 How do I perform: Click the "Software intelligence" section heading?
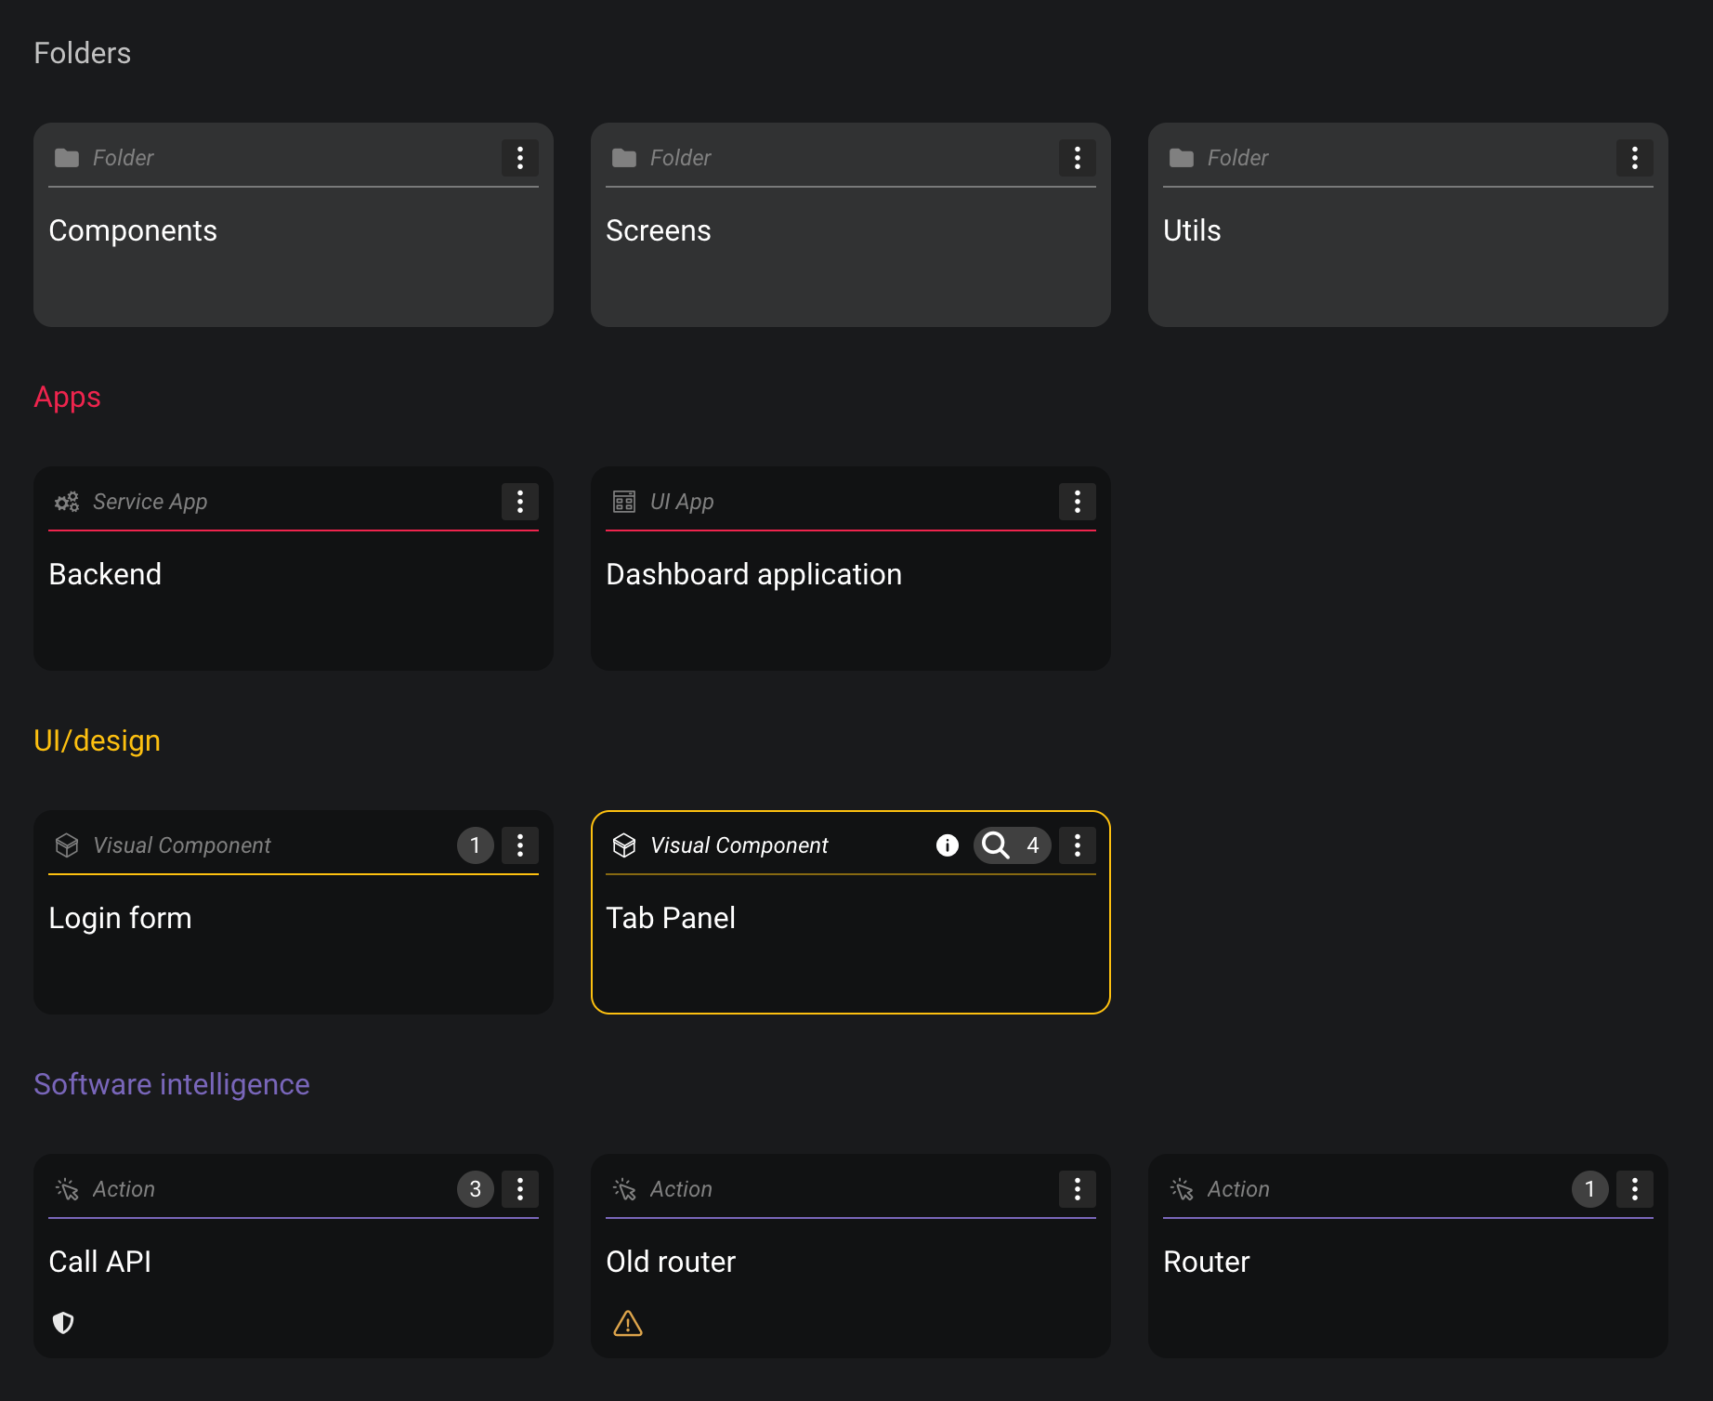[x=171, y=1083]
